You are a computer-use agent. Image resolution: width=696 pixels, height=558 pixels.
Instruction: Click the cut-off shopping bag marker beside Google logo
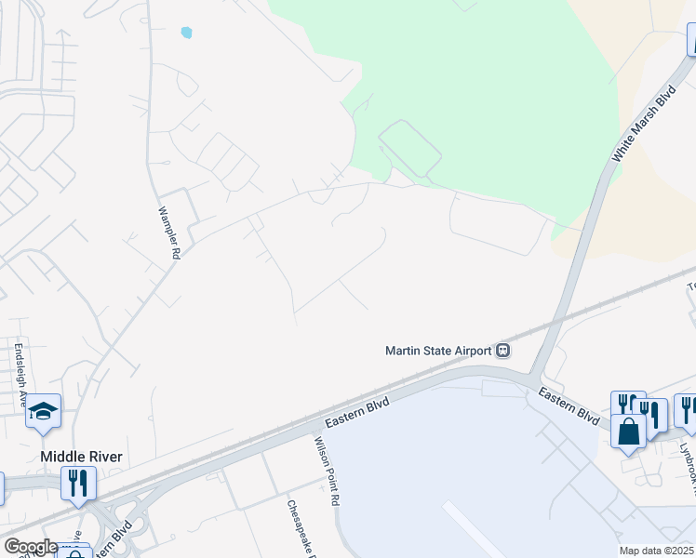click(x=75, y=552)
